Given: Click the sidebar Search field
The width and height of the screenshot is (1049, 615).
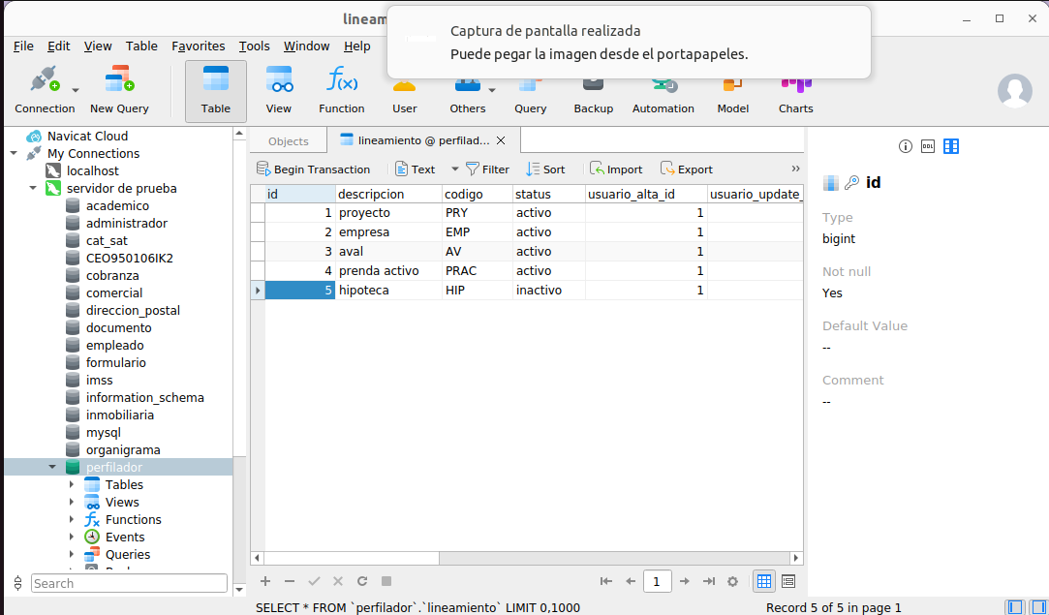Looking at the screenshot, I should coord(128,583).
